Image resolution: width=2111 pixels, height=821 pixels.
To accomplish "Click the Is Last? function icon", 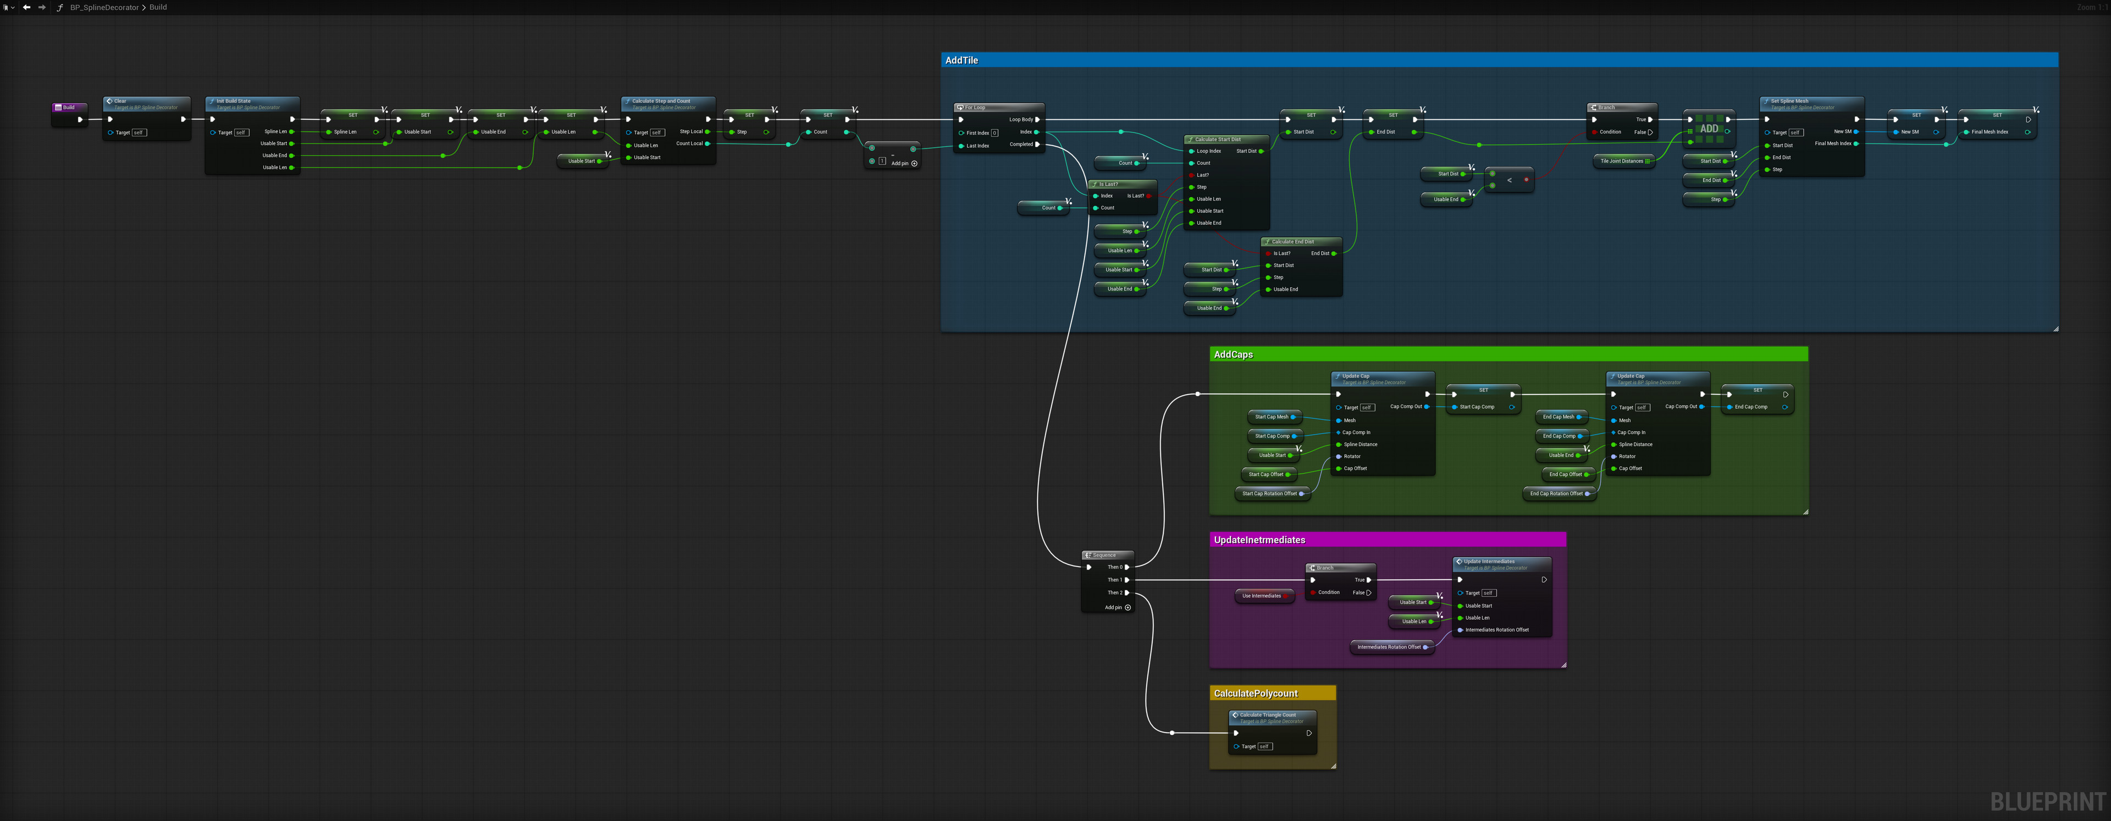I will (x=1096, y=184).
